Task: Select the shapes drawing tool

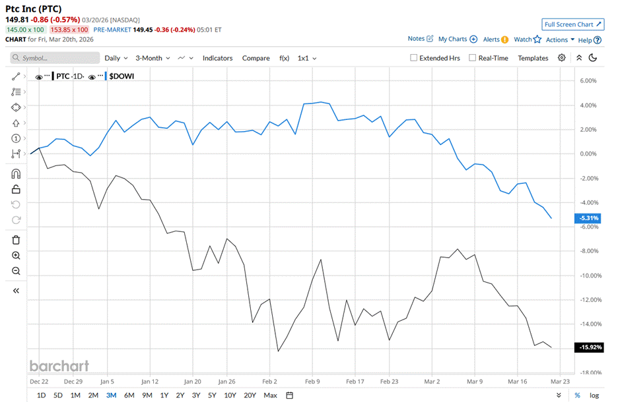Action: 16,107
